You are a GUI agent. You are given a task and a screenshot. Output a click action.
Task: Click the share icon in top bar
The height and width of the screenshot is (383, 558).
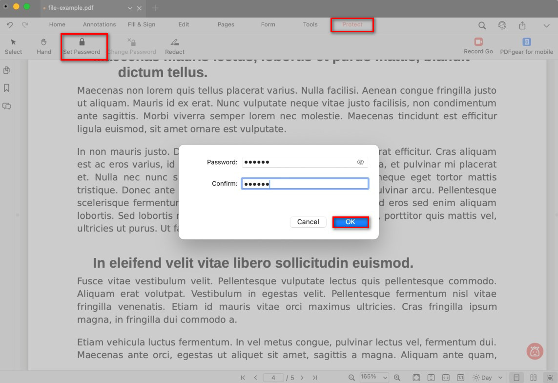[x=522, y=25]
